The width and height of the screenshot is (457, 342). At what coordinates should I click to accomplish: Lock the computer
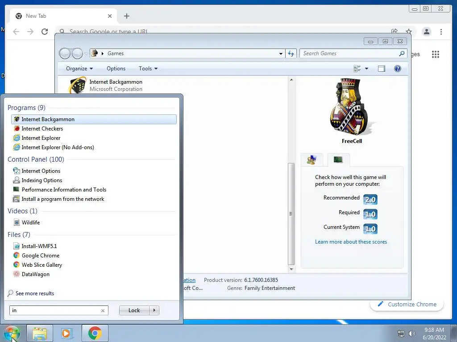click(134, 310)
